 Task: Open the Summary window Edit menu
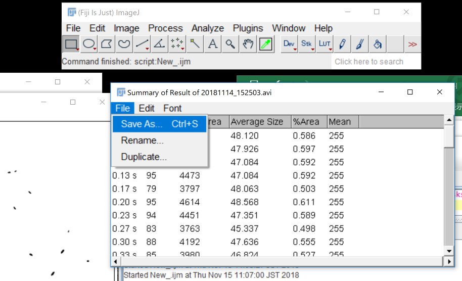(147, 108)
